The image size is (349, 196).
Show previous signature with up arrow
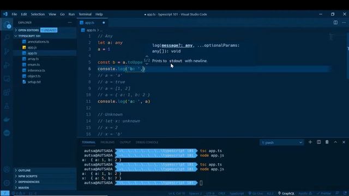coord(147,57)
